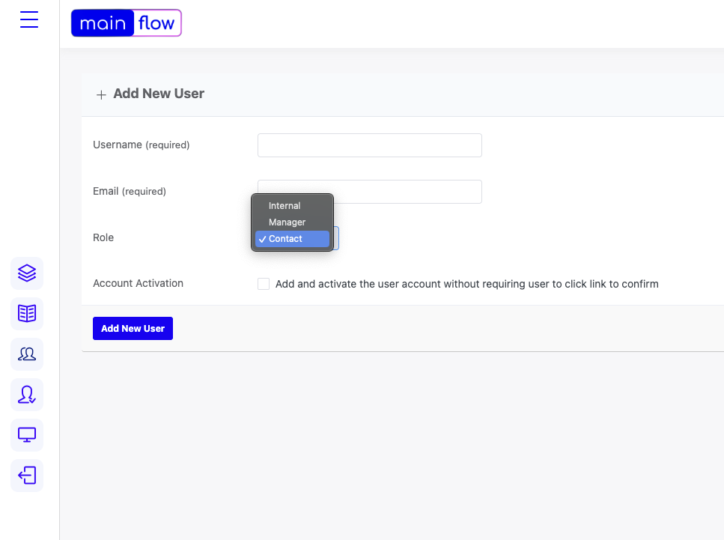Click the blue Add New User button

click(133, 329)
